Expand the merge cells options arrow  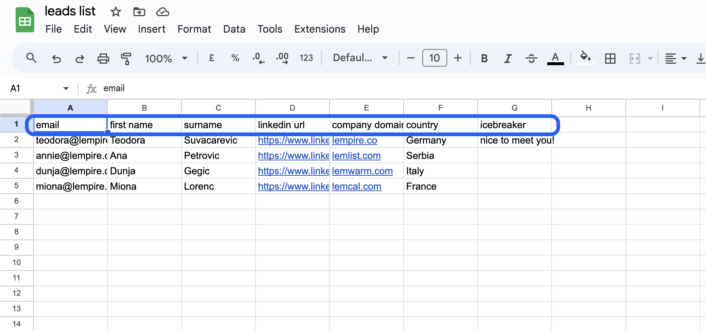tap(650, 58)
